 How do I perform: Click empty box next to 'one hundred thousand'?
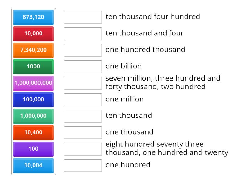83,50
